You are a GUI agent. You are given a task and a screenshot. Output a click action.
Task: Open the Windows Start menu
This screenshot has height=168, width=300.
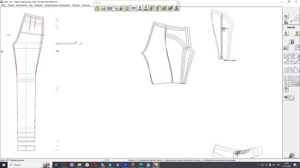(x=4, y=165)
